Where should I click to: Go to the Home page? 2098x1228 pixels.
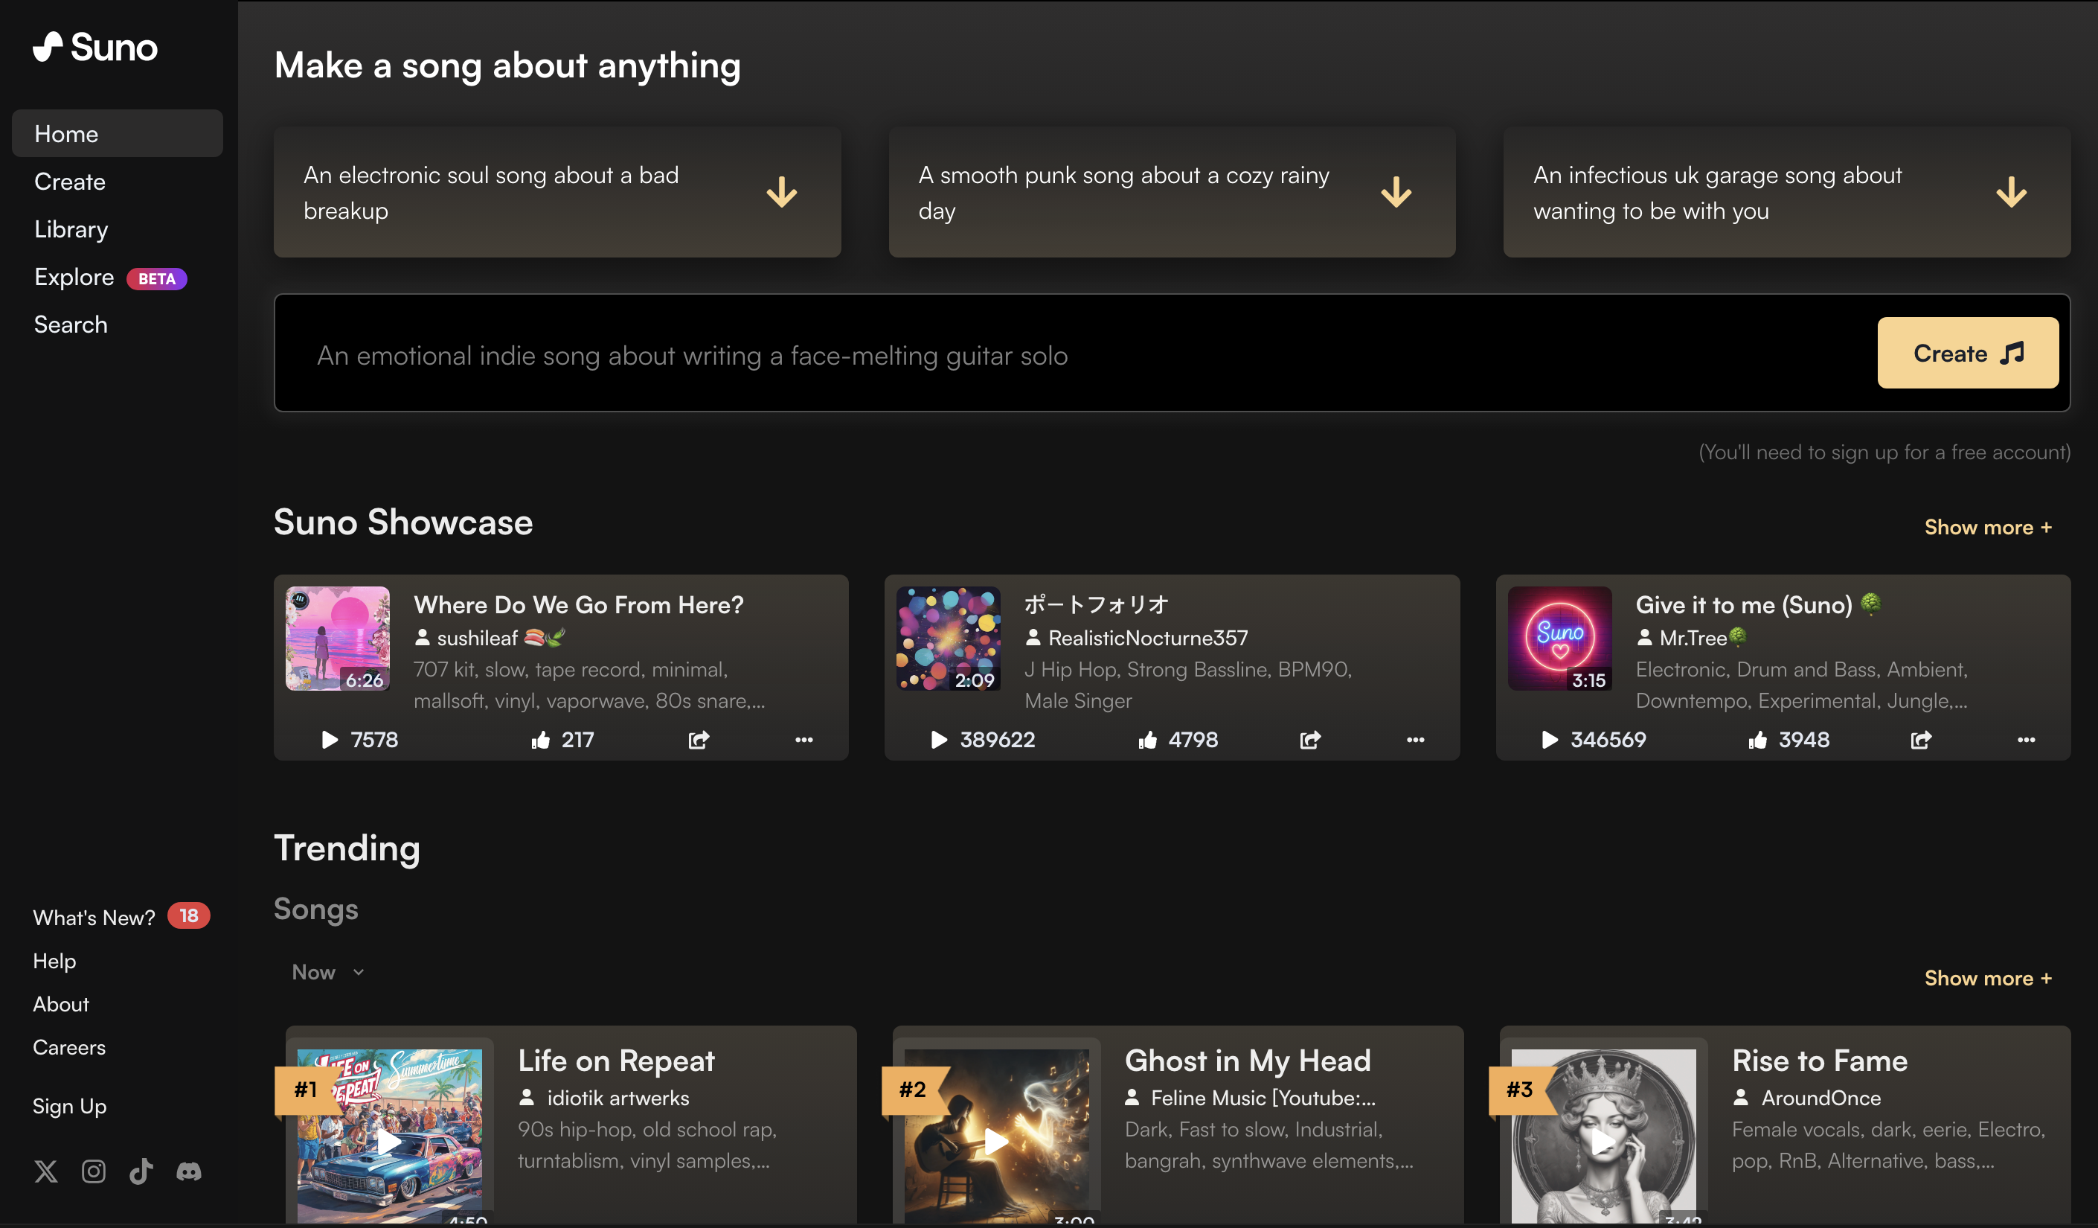[118, 133]
